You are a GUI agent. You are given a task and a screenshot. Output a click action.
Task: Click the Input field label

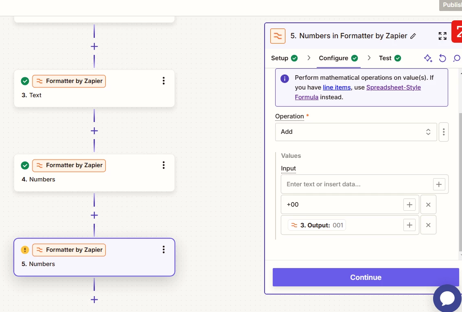pyautogui.click(x=288, y=168)
